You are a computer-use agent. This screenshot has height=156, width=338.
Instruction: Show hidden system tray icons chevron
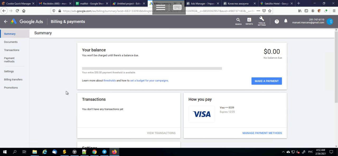coord(283,152)
